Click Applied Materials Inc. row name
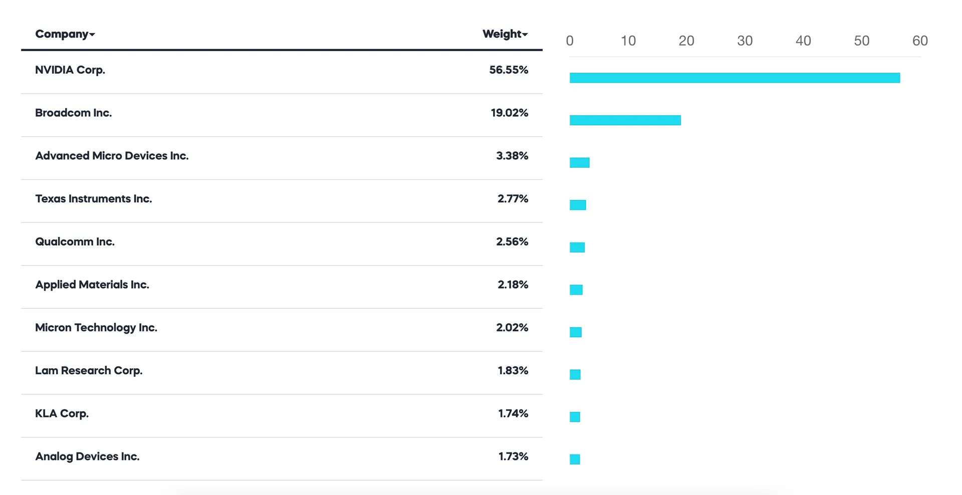The image size is (962, 495). (x=92, y=285)
